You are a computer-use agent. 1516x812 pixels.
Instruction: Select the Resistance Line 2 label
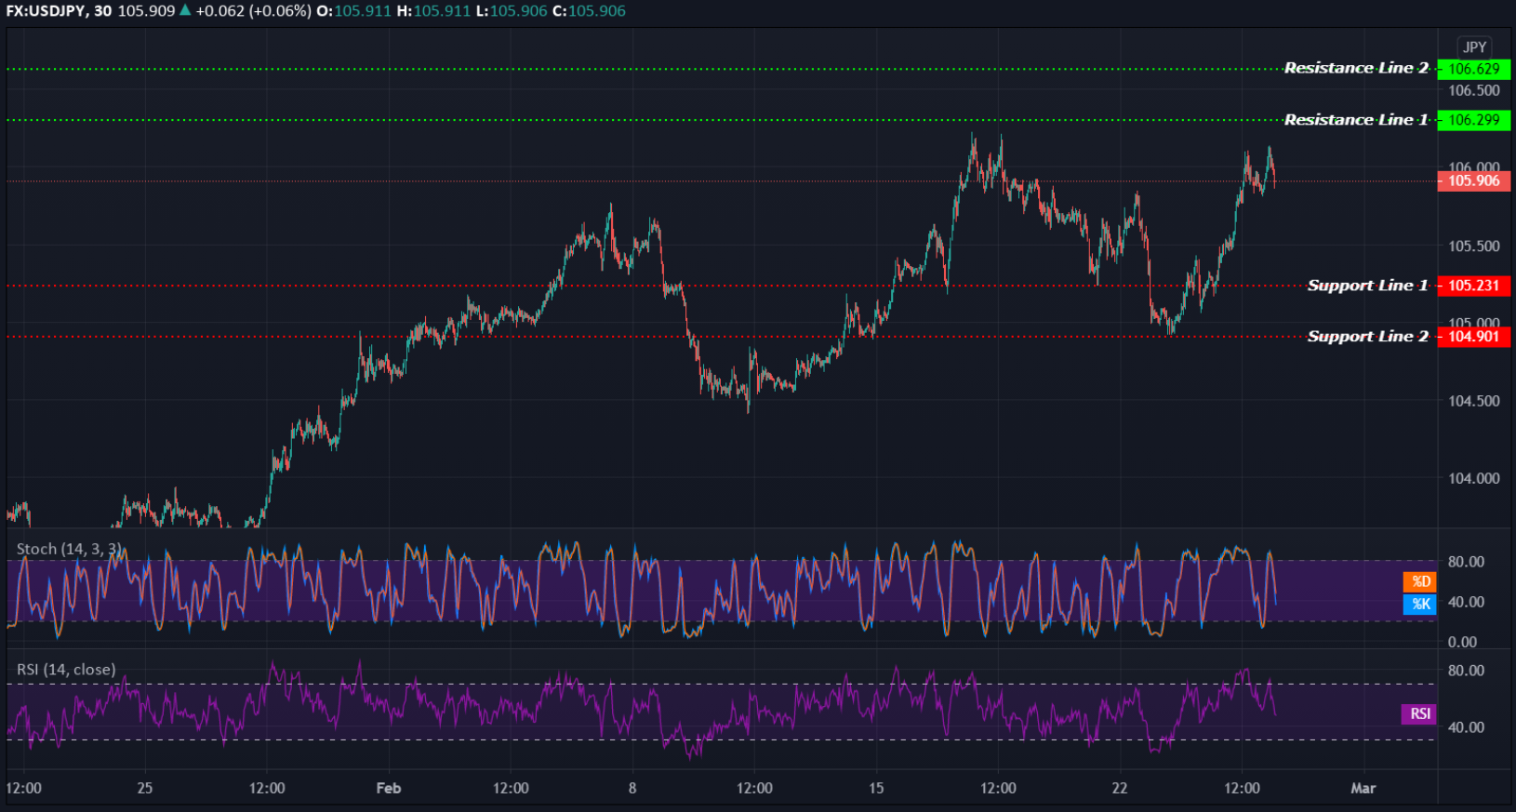(1356, 68)
